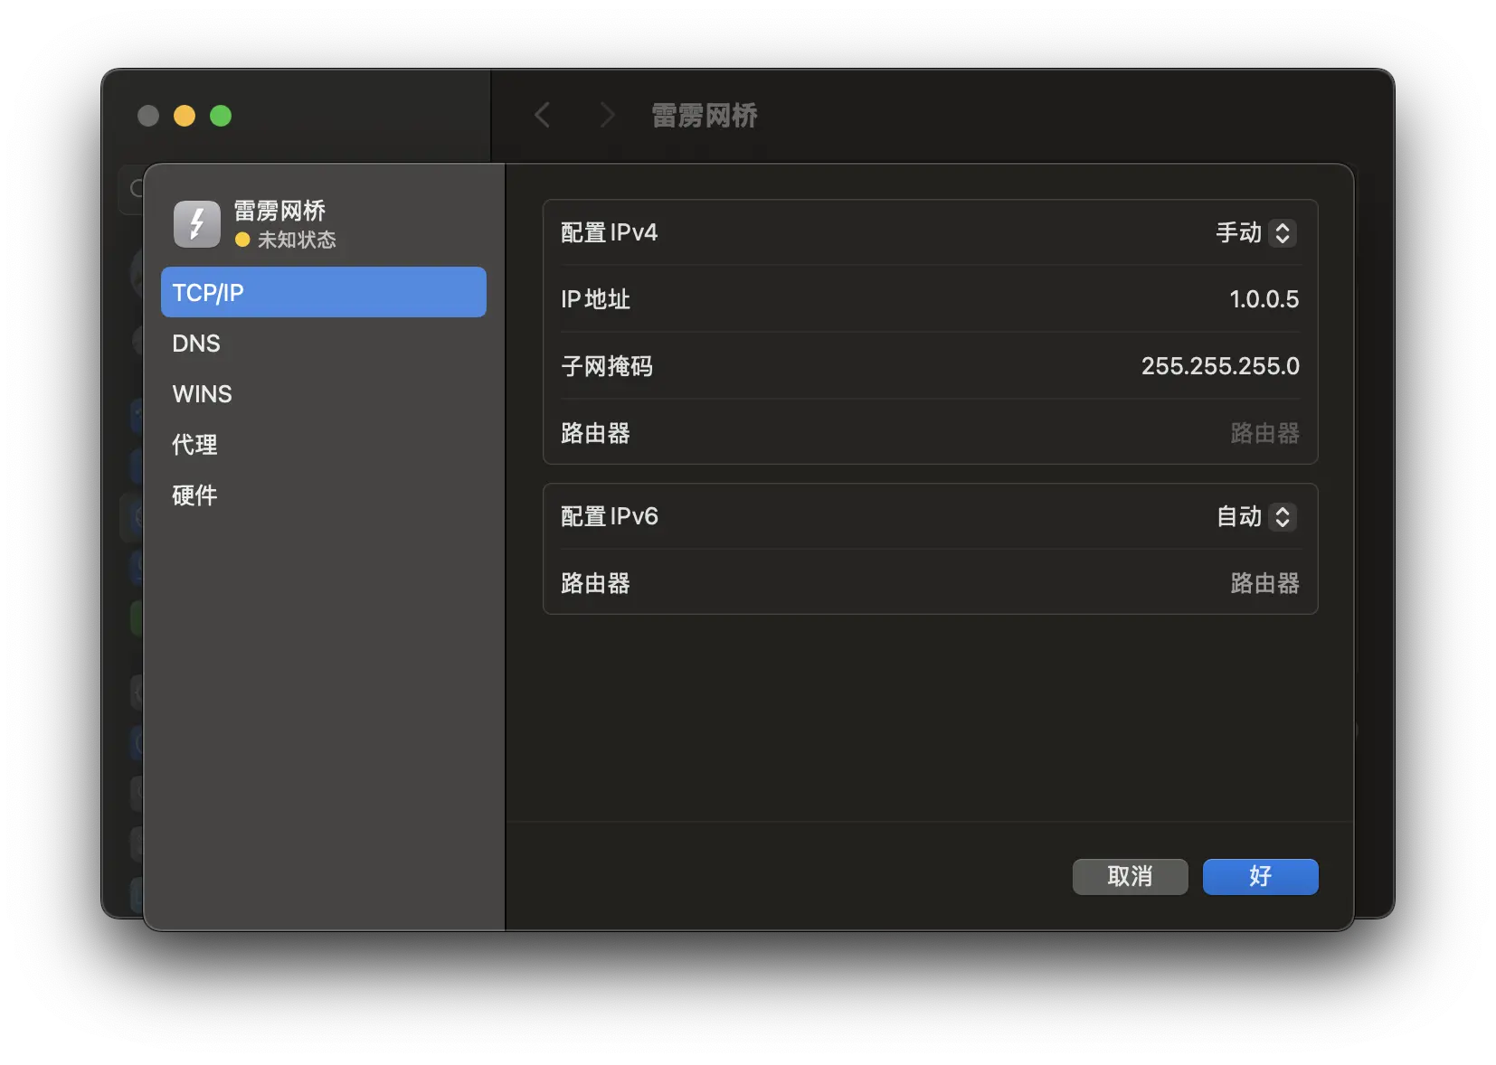Select the TCP/IP section
The image size is (1496, 1065).
click(x=323, y=292)
